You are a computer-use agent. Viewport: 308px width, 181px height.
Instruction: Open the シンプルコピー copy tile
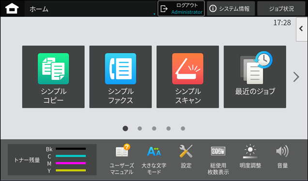[53, 77]
